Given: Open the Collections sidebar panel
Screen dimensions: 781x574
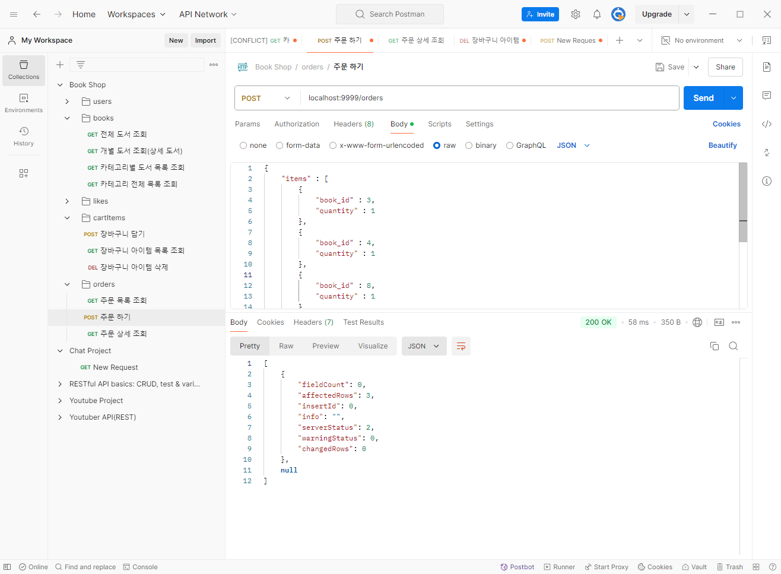Looking at the screenshot, I should [x=24, y=70].
